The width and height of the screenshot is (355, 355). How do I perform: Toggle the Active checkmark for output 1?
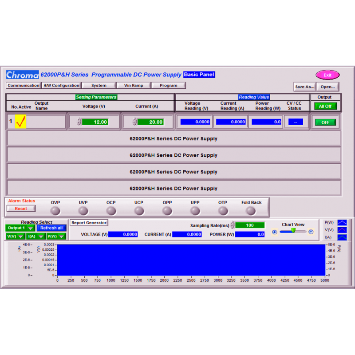[x=20, y=122]
